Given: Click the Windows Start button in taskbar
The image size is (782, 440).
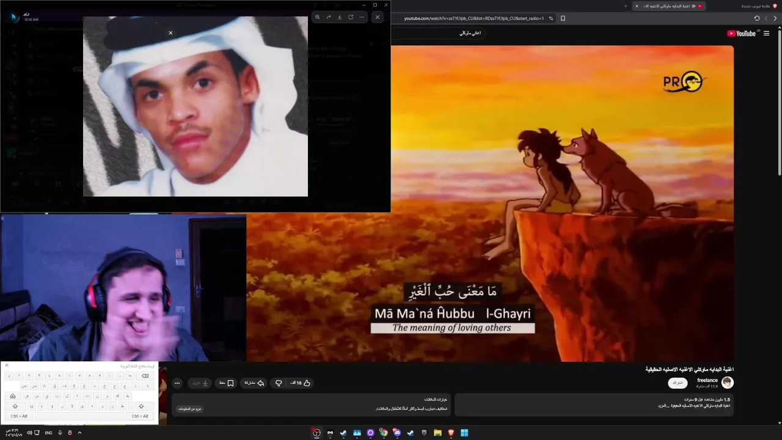Looking at the screenshot, I should (464, 433).
